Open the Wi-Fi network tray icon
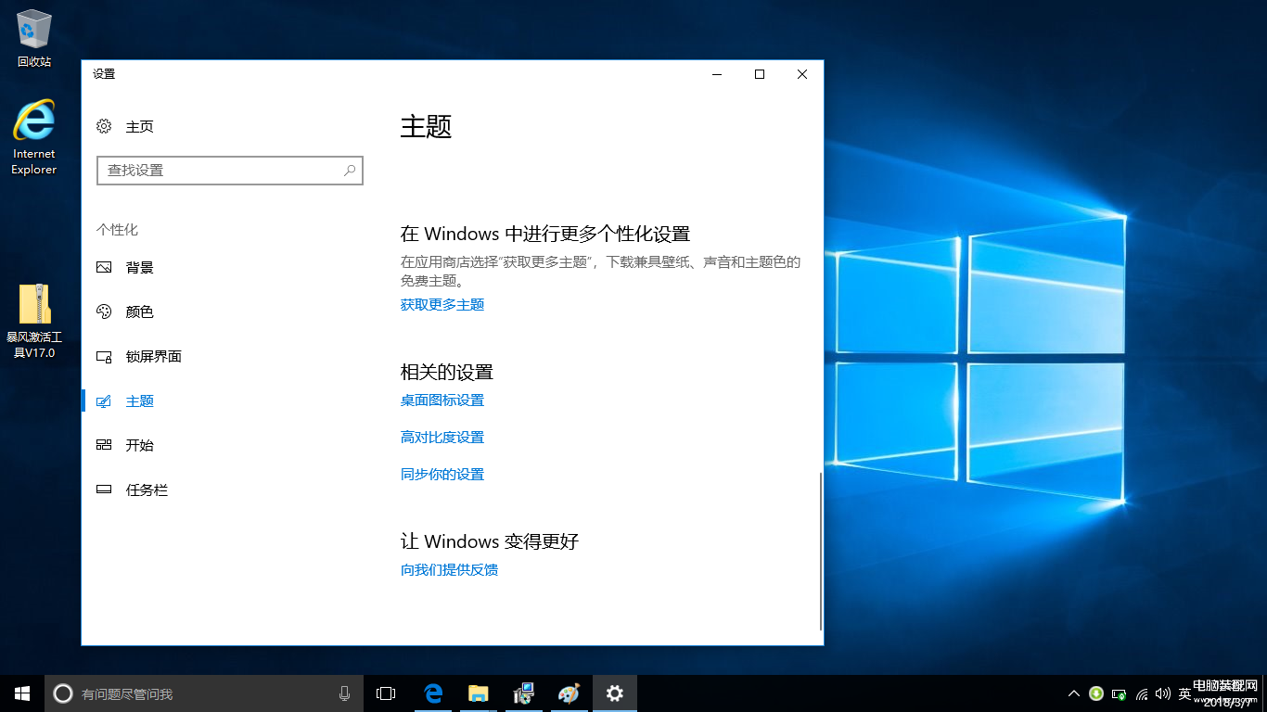Image resolution: width=1267 pixels, height=712 pixels. pos(1142,693)
